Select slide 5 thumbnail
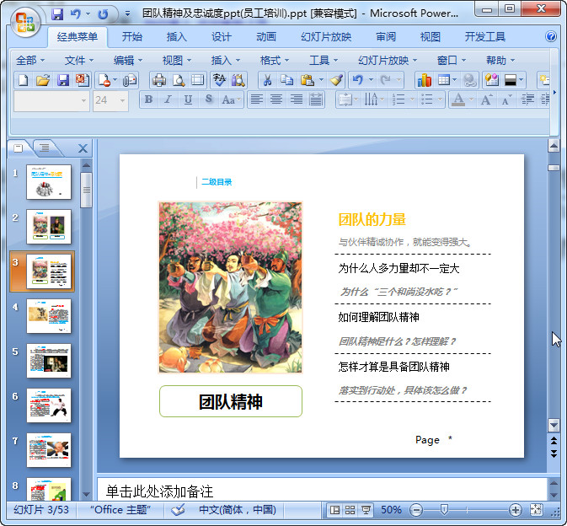Image resolution: width=567 pixels, height=526 pixels. [x=49, y=361]
